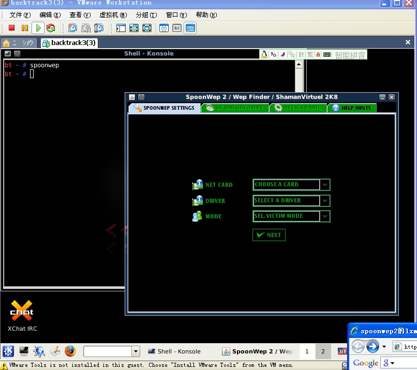Enter full screen mode via toolbar icon
Image resolution: width=417 pixels, height=370 pixels.
click(x=147, y=28)
